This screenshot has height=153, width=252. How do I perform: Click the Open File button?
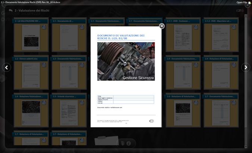(243, 3)
